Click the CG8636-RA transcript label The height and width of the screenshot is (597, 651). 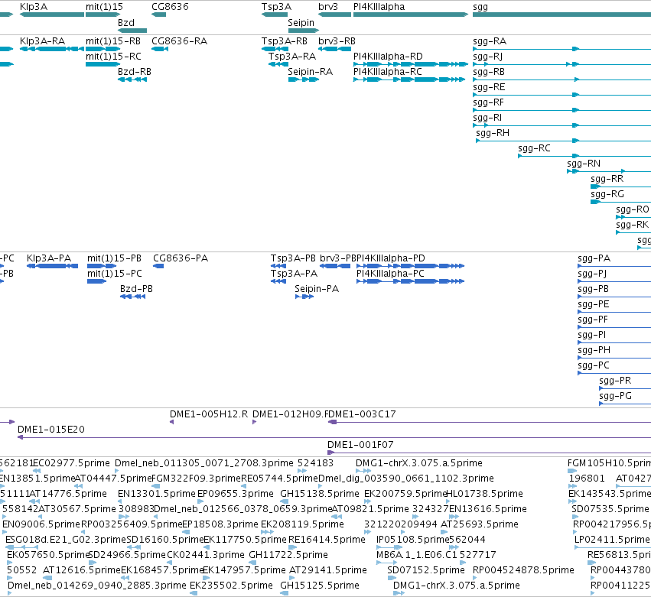tap(179, 41)
